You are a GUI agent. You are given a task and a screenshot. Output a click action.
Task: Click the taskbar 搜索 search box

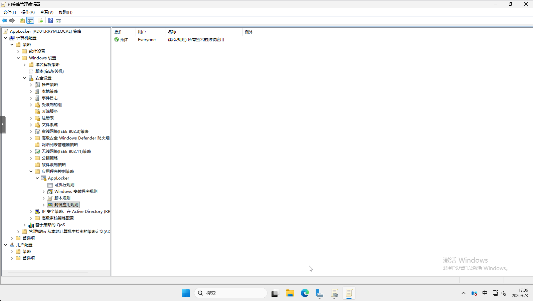click(x=230, y=293)
